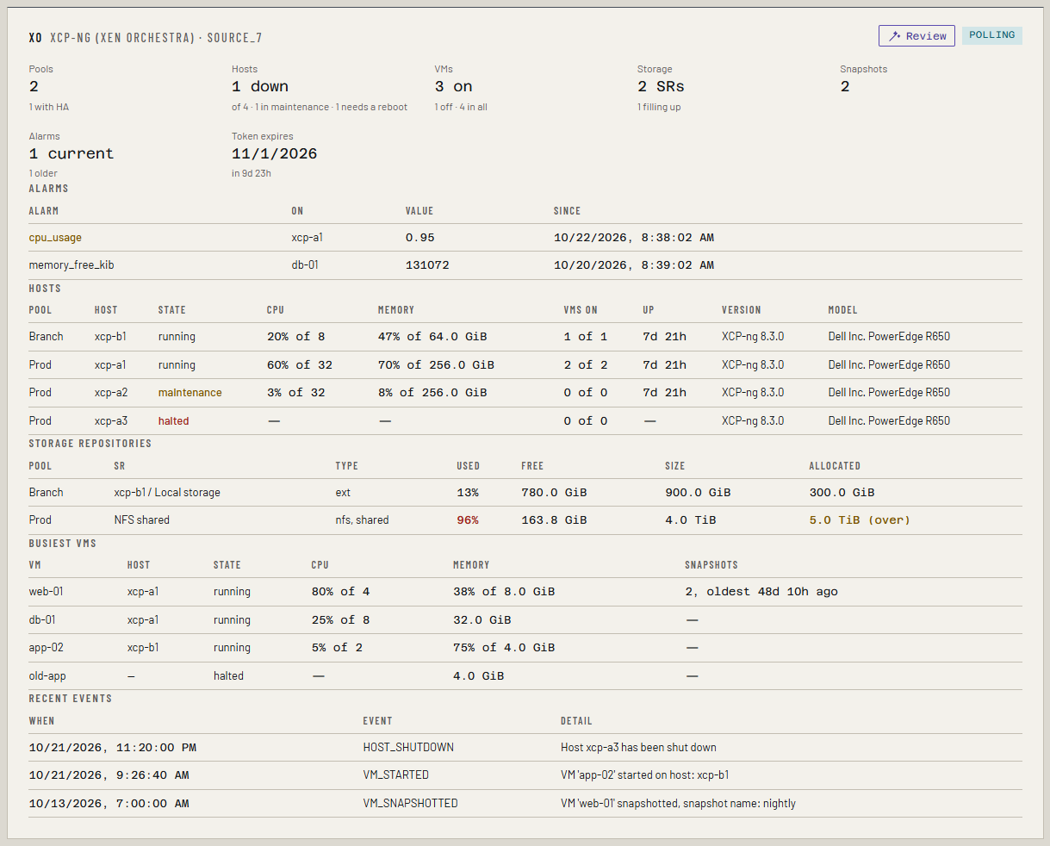The width and height of the screenshot is (1050, 846).
Task: Click the 5.0 TiB (over) allocated value
Action: tap(860, 520)
